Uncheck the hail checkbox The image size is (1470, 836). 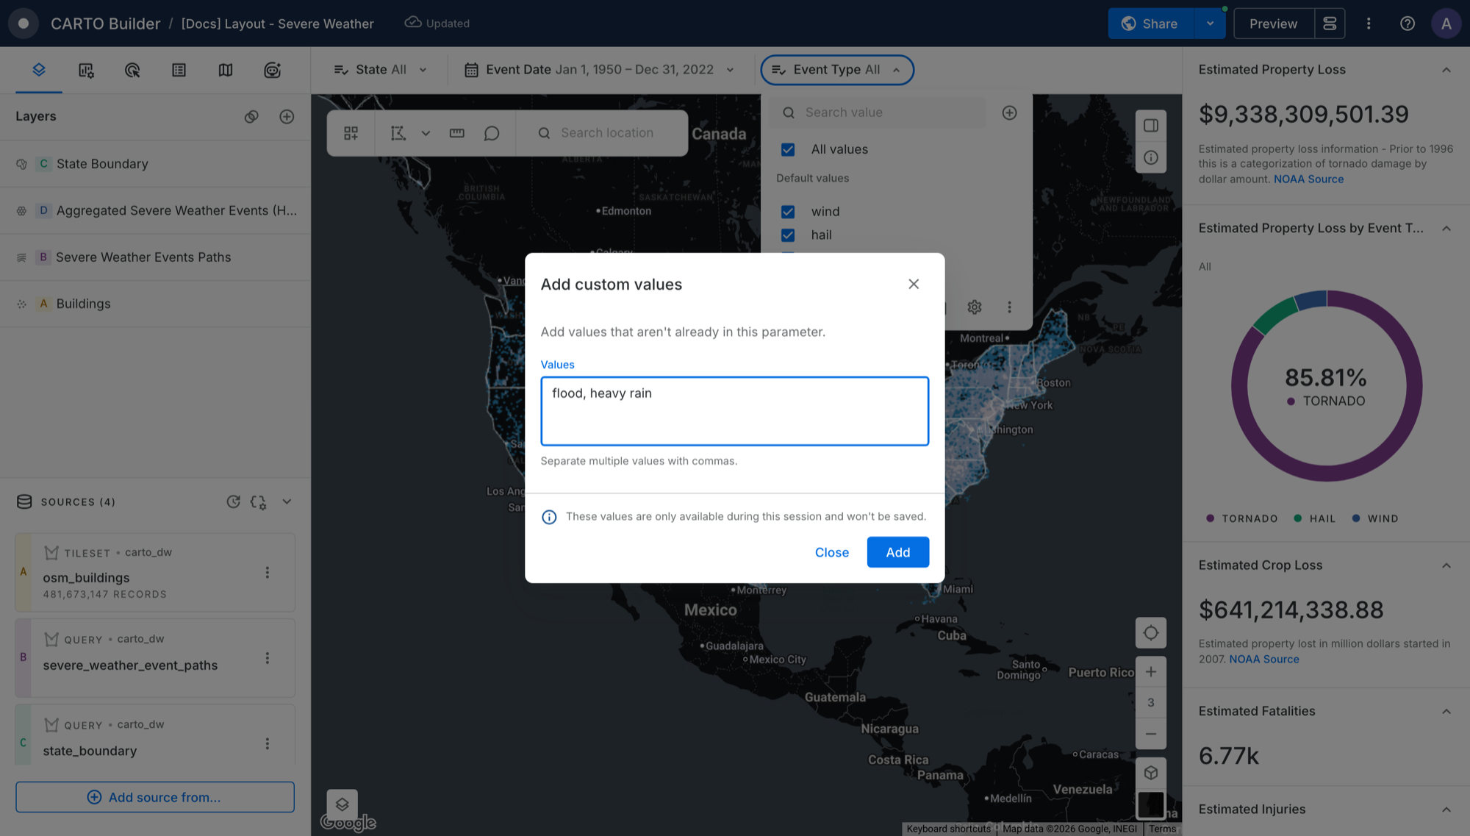pyautogui.click(x=788, y=235)
